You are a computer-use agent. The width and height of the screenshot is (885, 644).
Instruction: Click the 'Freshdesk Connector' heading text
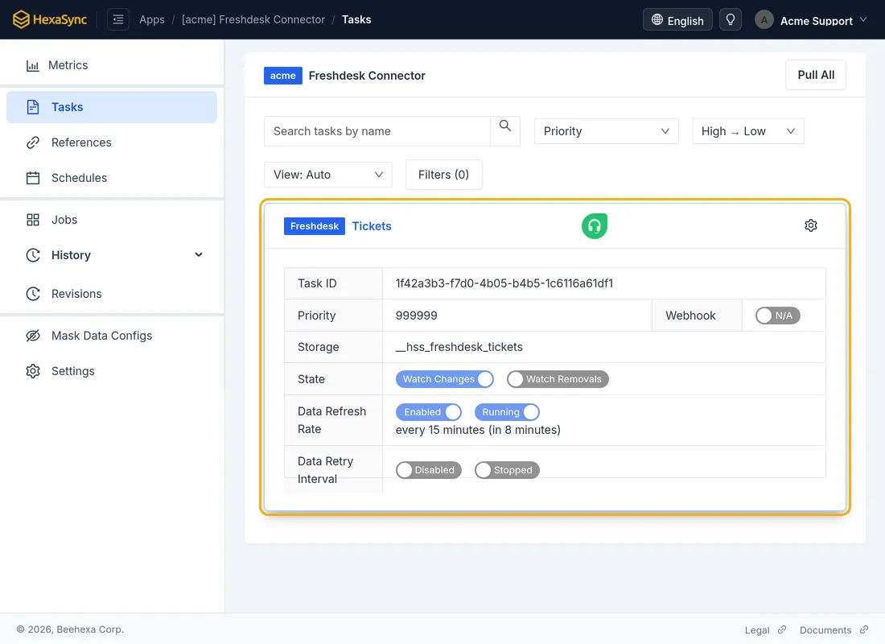[367, 76]
